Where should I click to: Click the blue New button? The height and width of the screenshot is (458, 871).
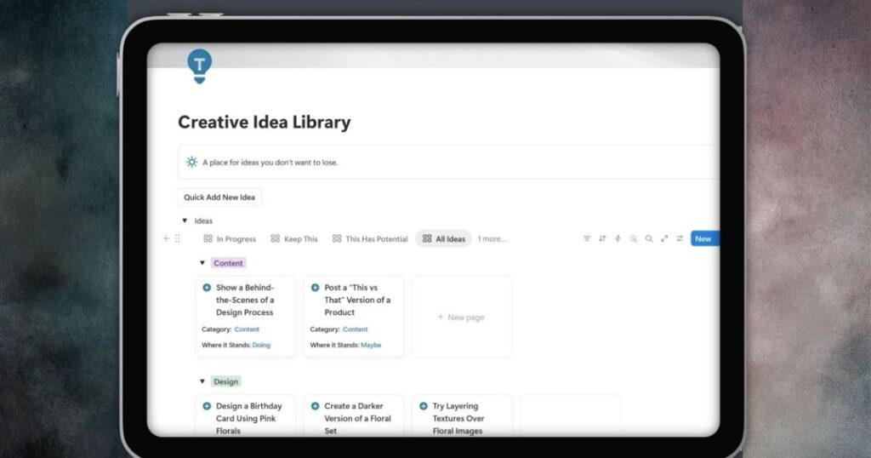click(x=703, y=239)
